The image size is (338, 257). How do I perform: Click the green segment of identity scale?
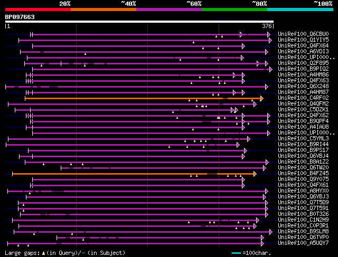(x=234, y=9)
